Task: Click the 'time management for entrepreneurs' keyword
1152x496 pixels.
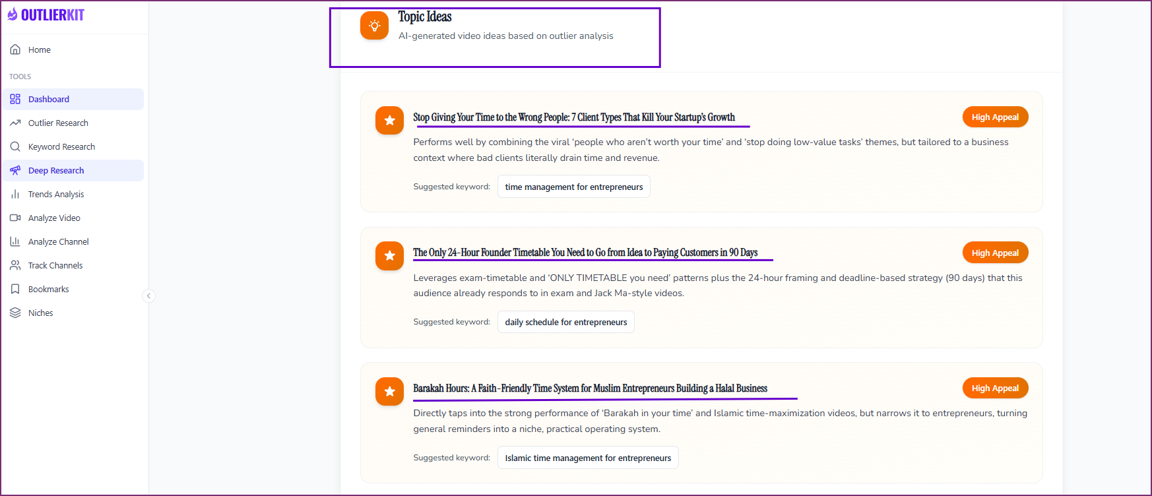Action: tap(573, 187)
